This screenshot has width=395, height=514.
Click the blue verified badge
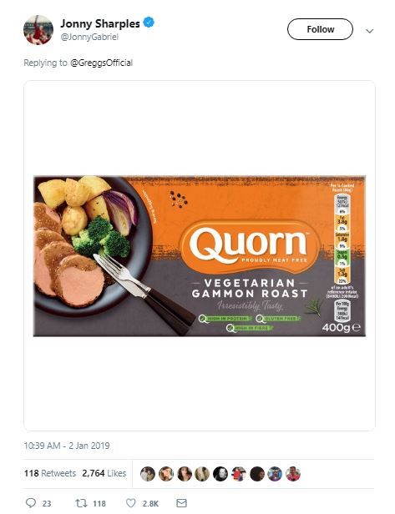click(x=149, y=23)
